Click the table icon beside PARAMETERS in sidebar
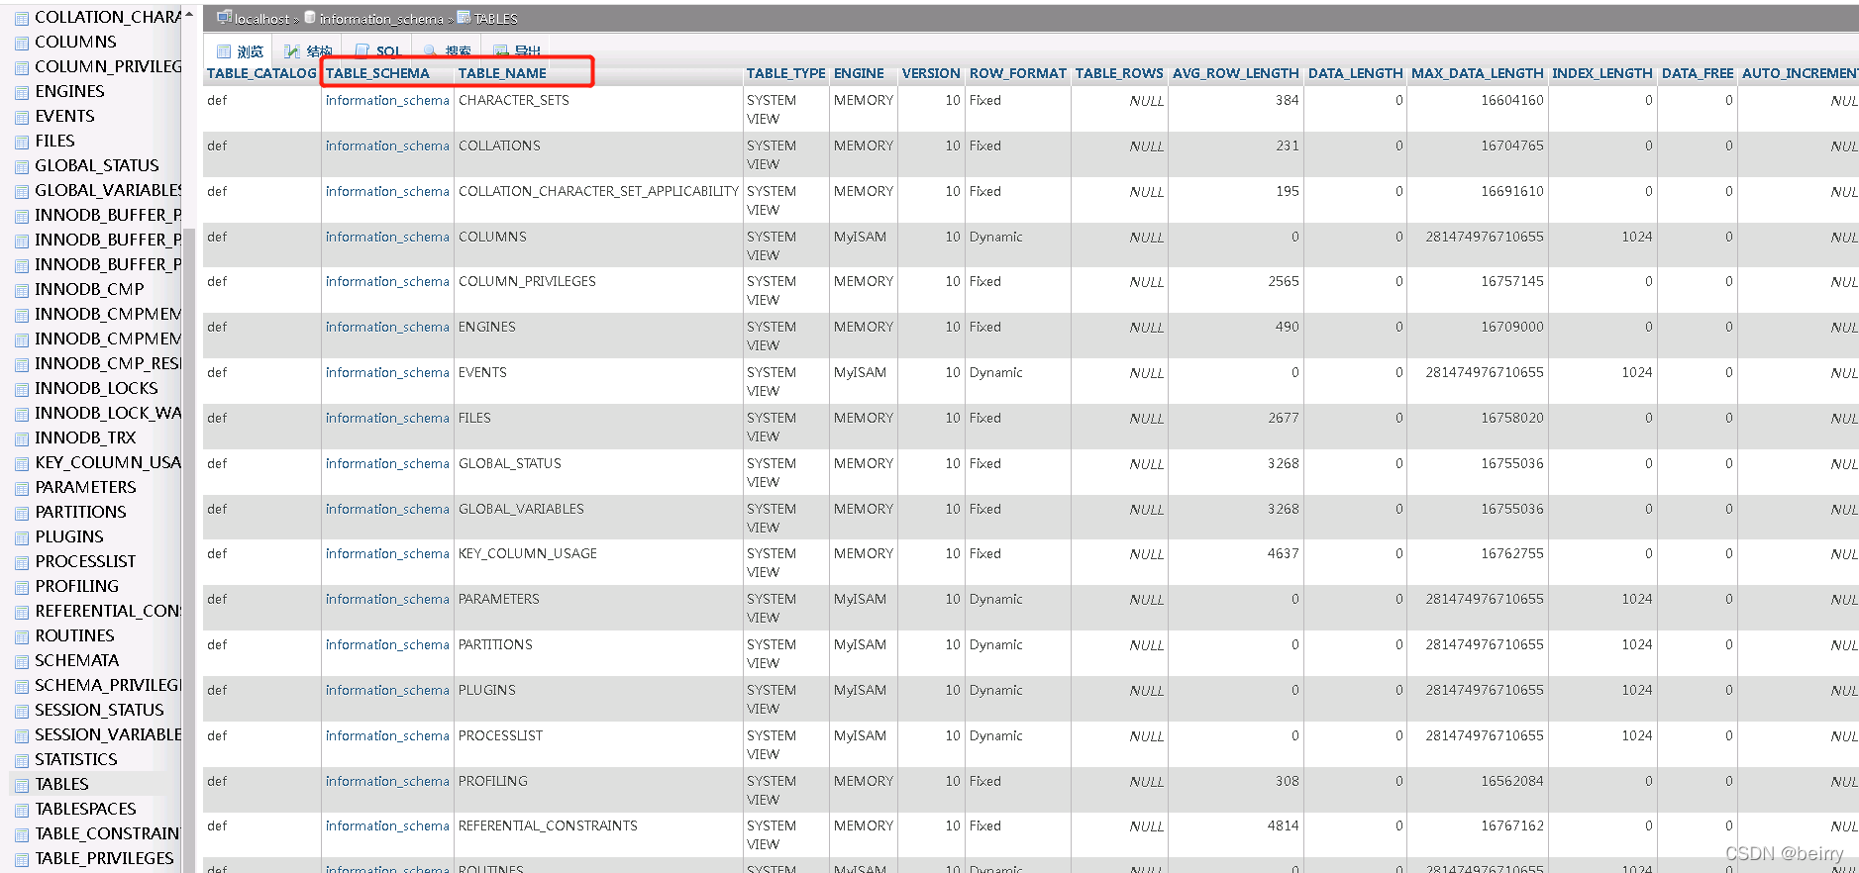 22,488
